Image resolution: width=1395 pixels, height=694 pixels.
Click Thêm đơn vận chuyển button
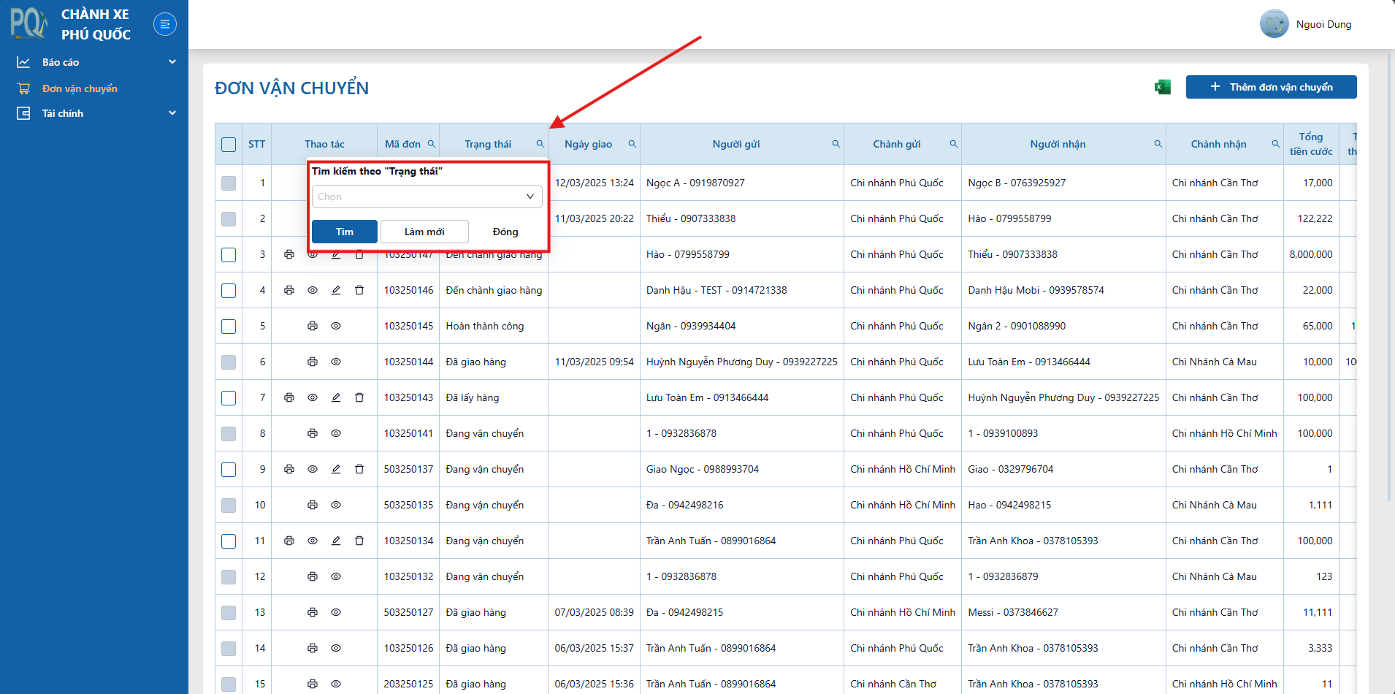pyautogui.click(x=1271, y=87)
